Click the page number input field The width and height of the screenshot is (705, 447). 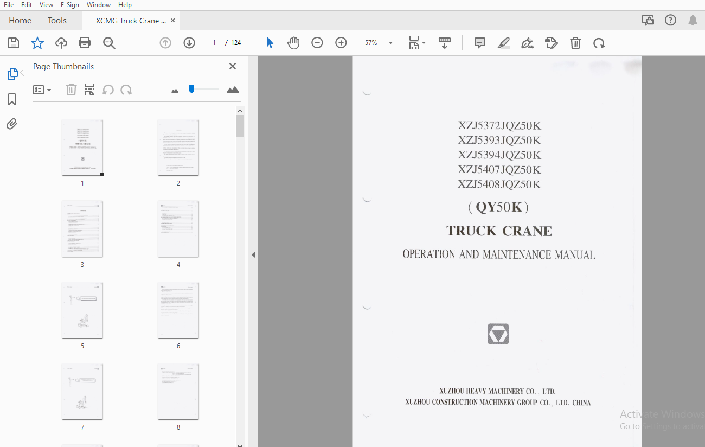point(214,43)
